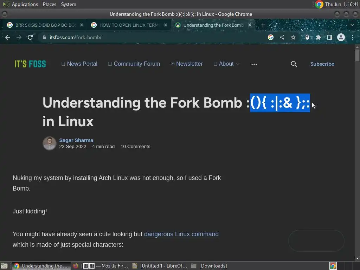Click the 10 Comments text
Viewport: 360px width, 270px height.
pyautogui.click(x=135, y=147)
